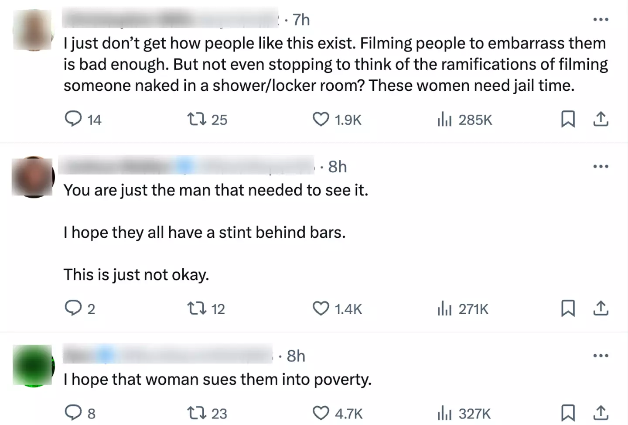Open the green avatar's profile
Screen dimensions: 628x425
[x=34, y=365]
